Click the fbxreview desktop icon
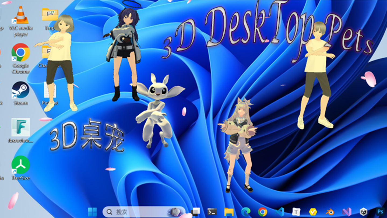 tap(21, 128)
